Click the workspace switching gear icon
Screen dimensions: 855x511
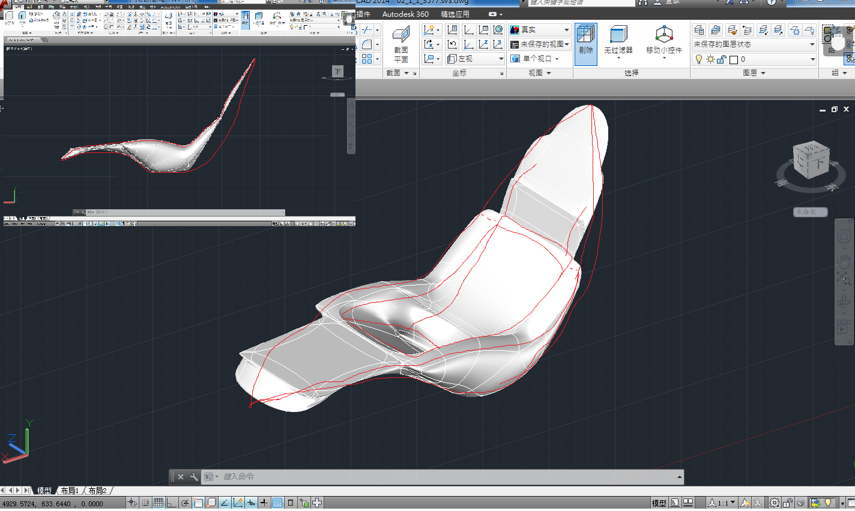pyautogui.click(x=775, y=503)
